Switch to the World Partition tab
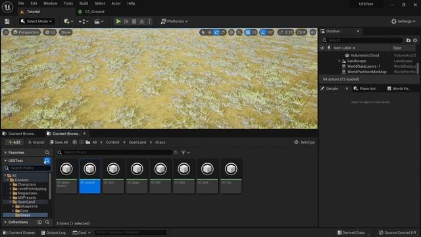The width and height of the screenshot is (421, 237). [x=399, y=89]
